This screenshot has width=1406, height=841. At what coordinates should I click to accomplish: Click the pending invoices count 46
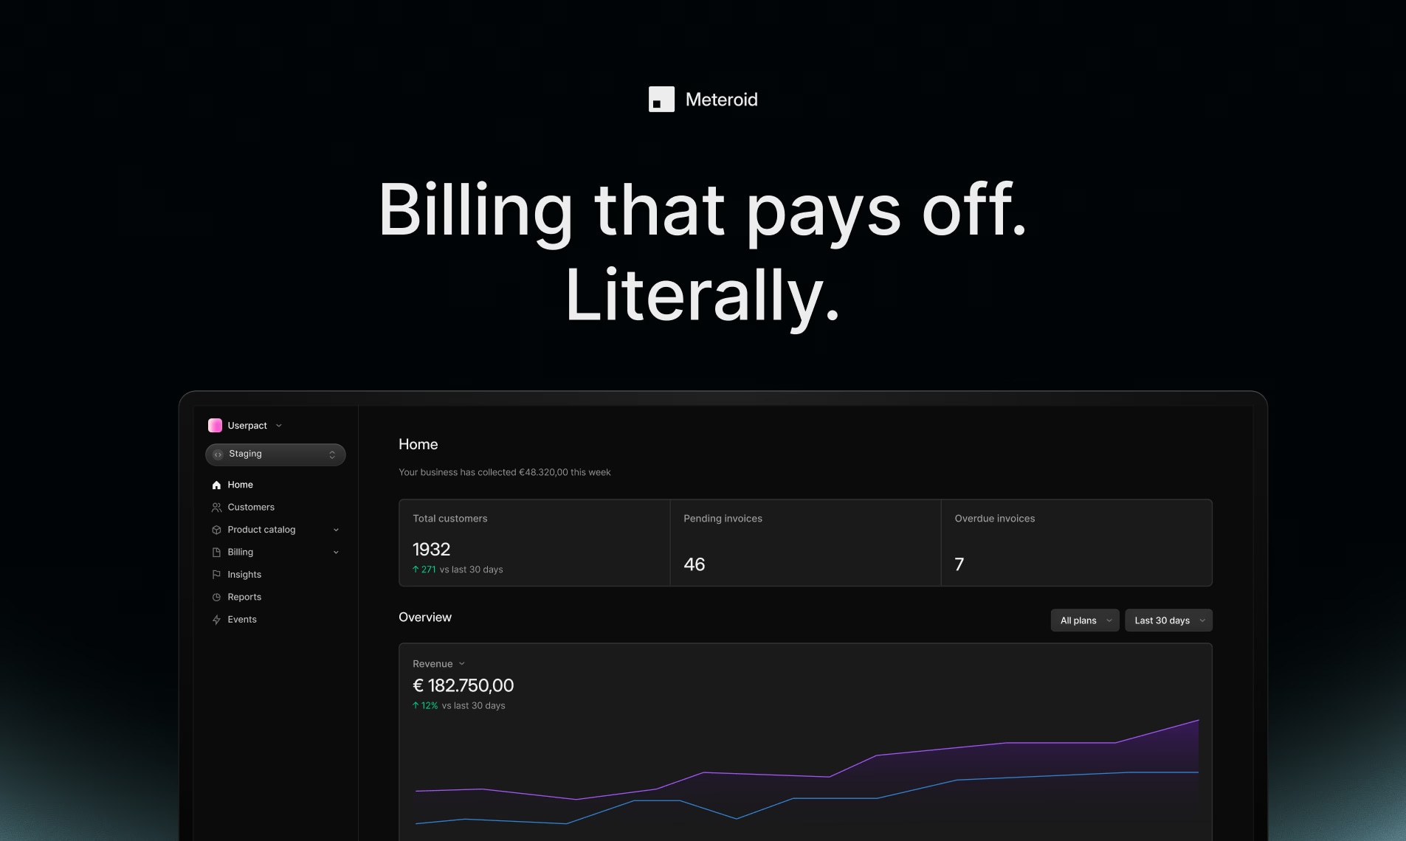pos(695,564)
